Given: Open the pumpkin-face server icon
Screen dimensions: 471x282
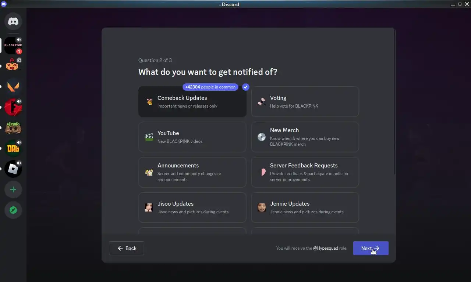Looking at the screenshot, I should click(x=13, y=66).
